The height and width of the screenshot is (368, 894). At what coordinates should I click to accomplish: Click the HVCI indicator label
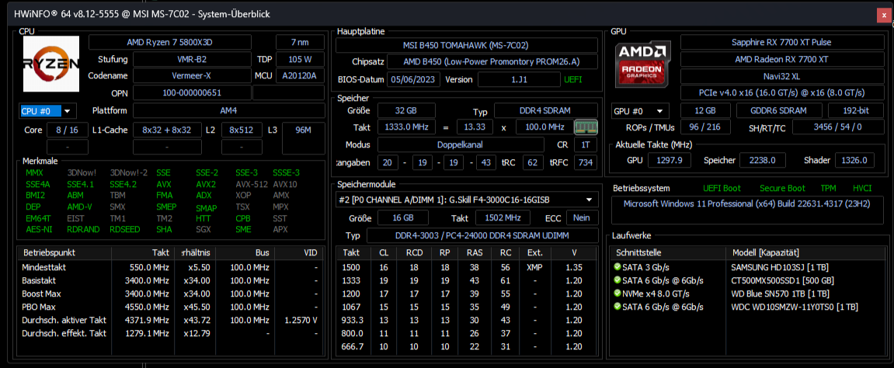[x=861, y=188]
